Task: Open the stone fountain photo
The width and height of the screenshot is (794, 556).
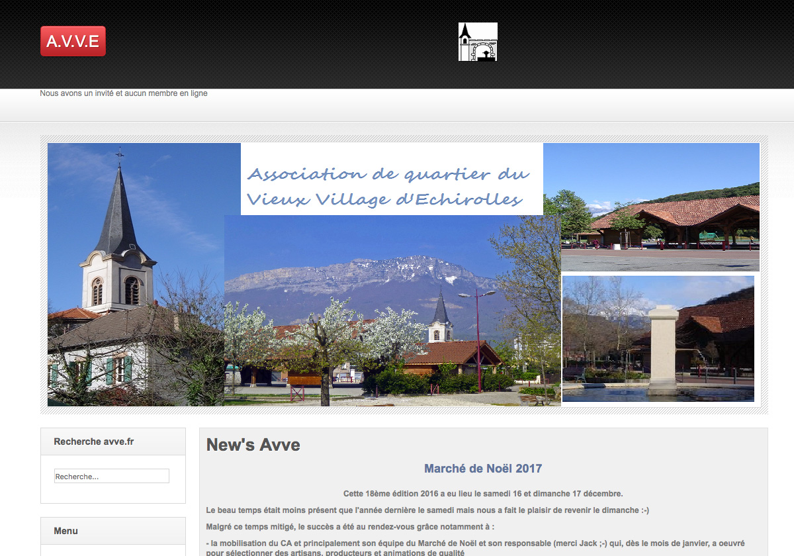Action: [x=658, y=339]
